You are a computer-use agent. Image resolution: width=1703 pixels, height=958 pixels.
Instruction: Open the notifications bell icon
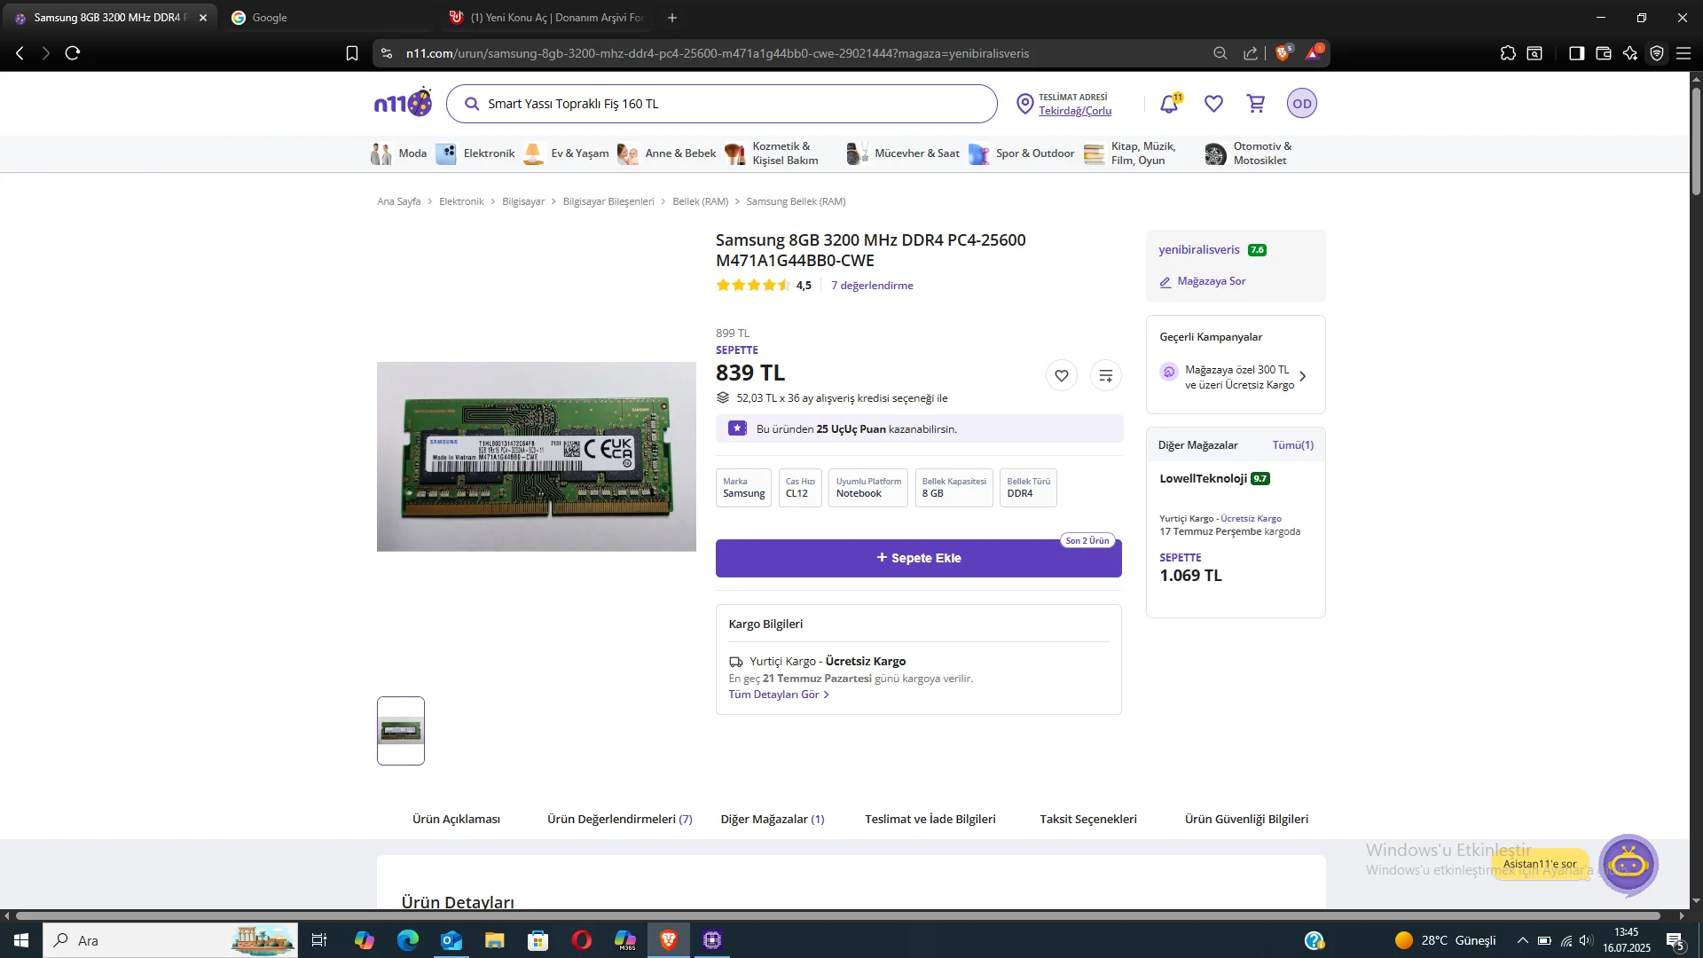1169,104
